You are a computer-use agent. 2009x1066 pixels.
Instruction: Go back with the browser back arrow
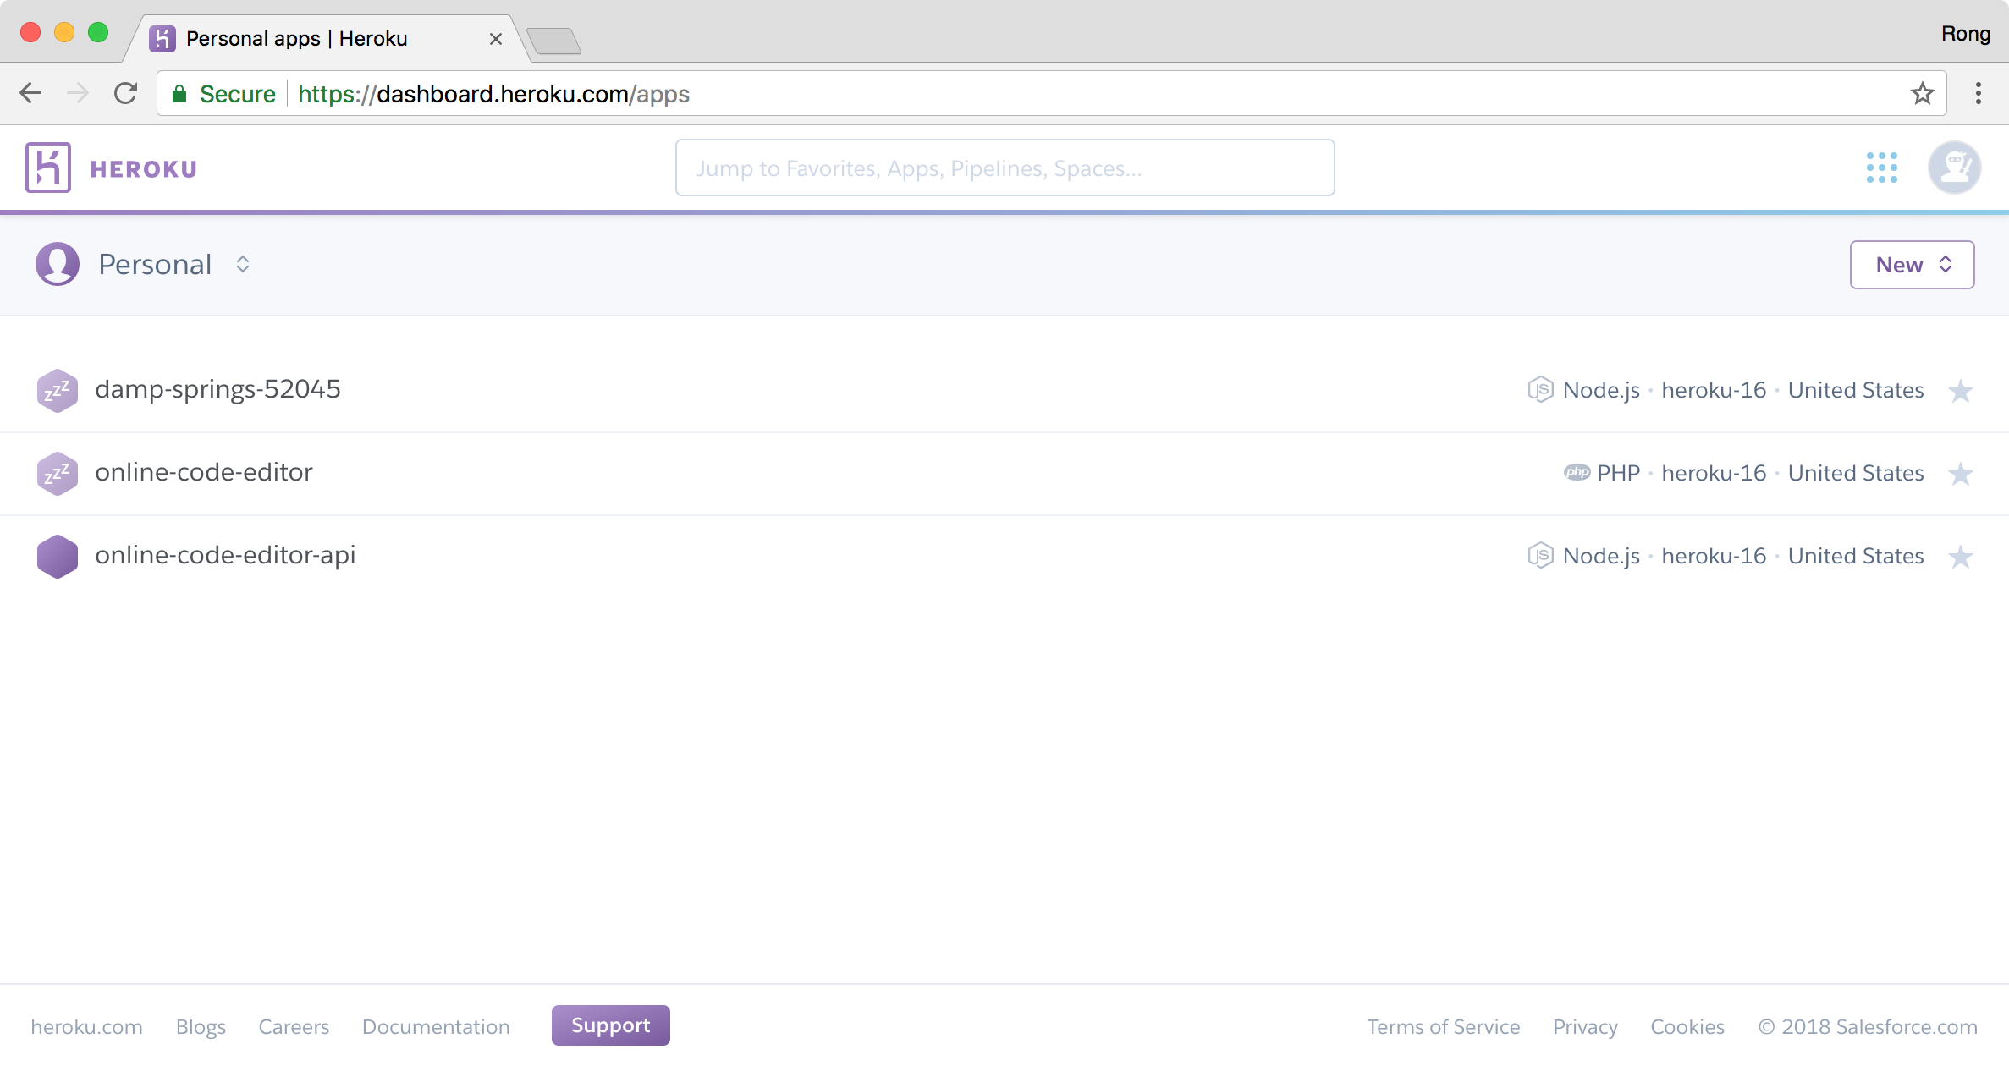point(30,93)
